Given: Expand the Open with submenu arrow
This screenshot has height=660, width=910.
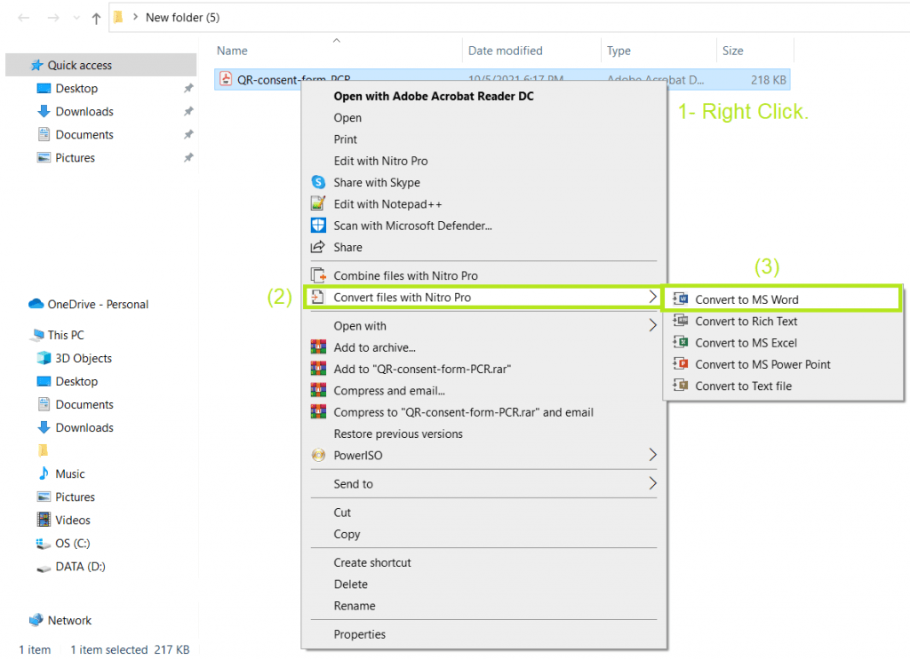Looking at the screenshot, I should (652, 326).
